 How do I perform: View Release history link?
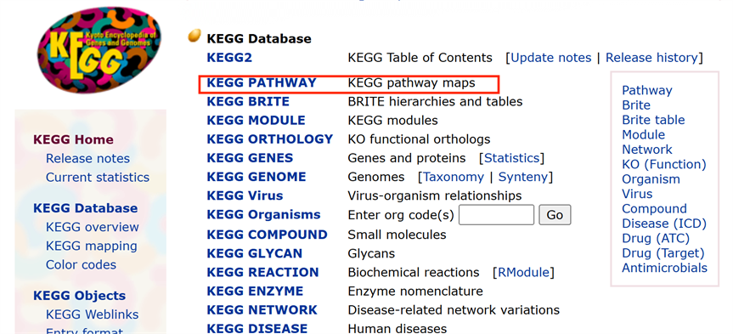[651, 58]
